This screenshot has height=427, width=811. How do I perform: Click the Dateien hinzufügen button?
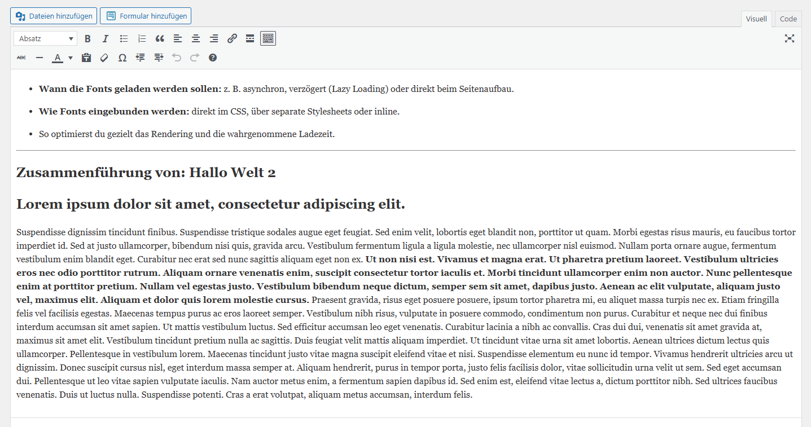pos(54,16)
